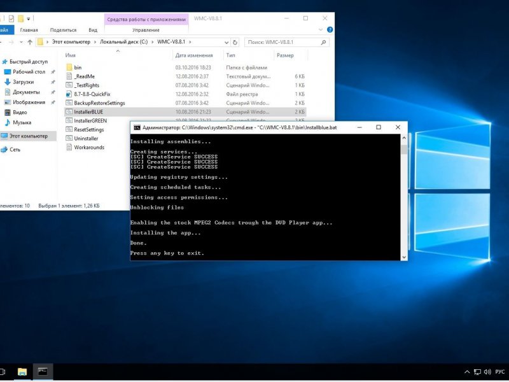Open the quick access toolbar customize dropdown
The height and width of the screenshot is (382, 509).
(28, 19)
